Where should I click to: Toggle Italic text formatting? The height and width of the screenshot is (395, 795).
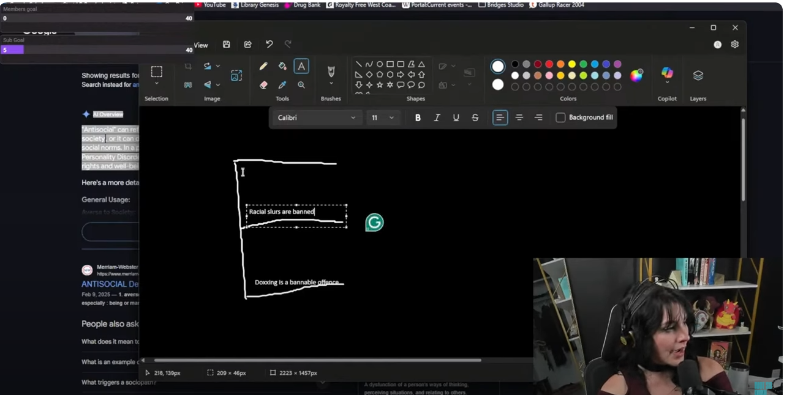[x=437, y=117]
